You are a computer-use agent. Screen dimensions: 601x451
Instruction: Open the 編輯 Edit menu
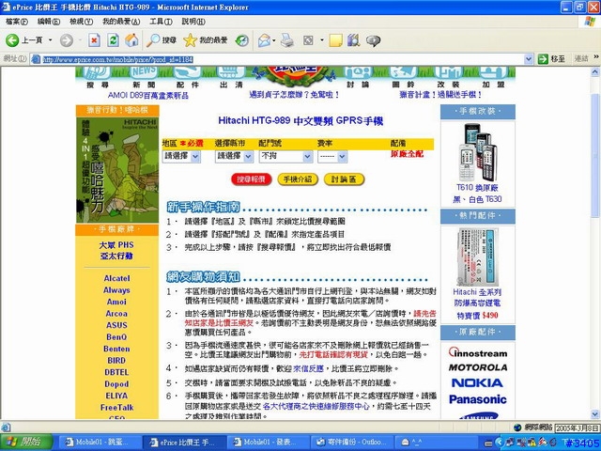click(x=49, y=22)
